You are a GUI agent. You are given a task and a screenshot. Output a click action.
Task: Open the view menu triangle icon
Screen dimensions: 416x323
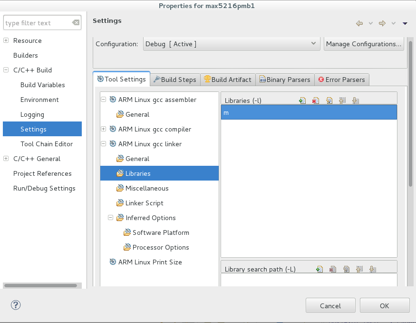pos(405,23)
